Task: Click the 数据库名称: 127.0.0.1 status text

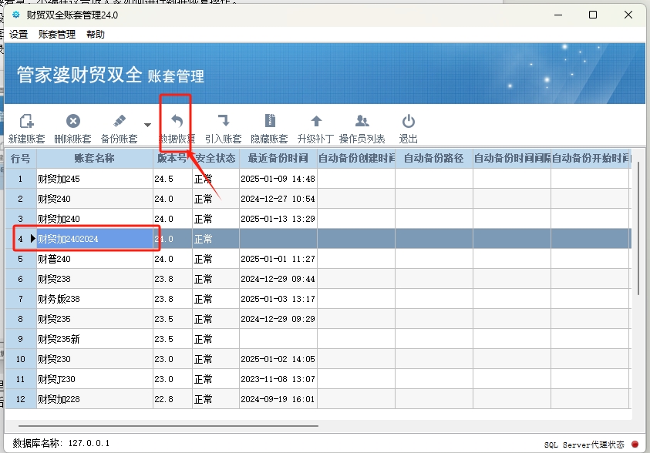Action: pos(62,443)
